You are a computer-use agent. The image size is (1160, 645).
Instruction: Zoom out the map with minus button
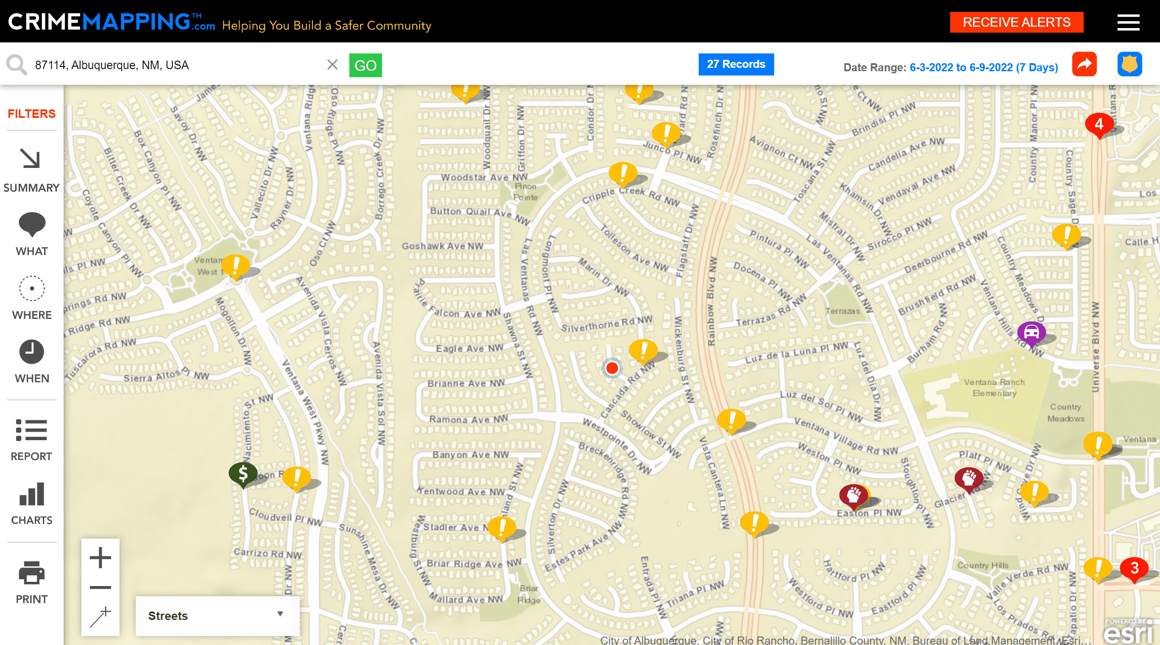point(100,587)
